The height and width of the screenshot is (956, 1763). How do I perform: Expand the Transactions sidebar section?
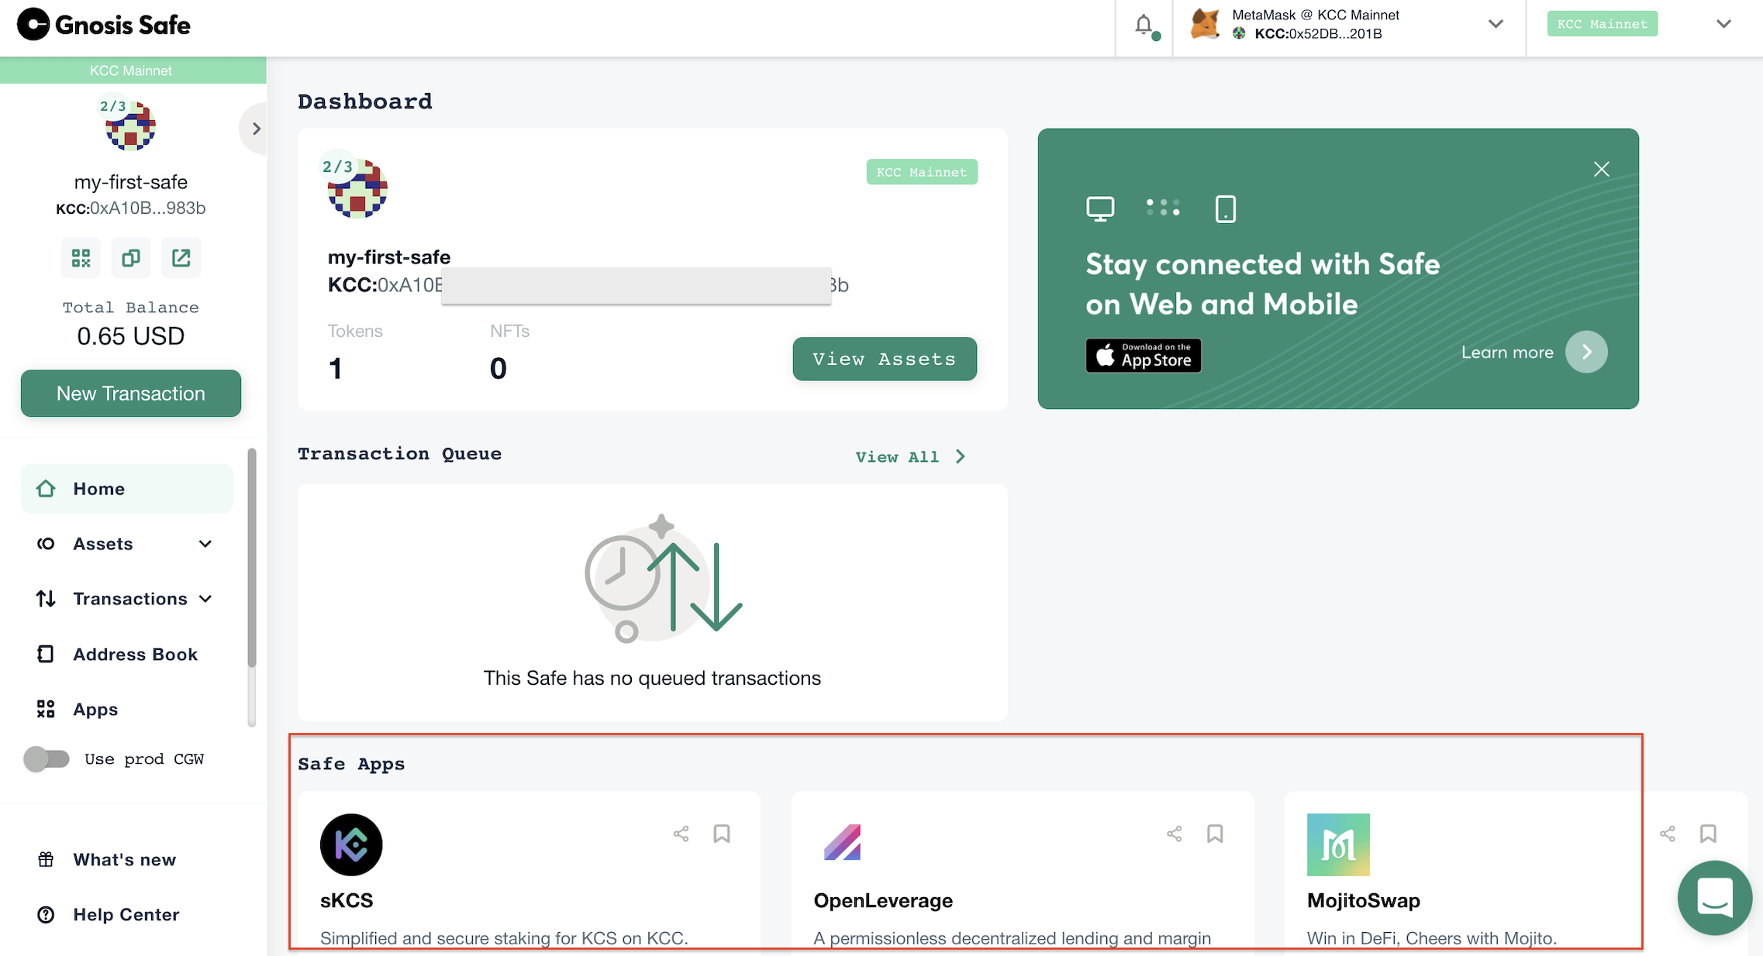click(205, 599)
